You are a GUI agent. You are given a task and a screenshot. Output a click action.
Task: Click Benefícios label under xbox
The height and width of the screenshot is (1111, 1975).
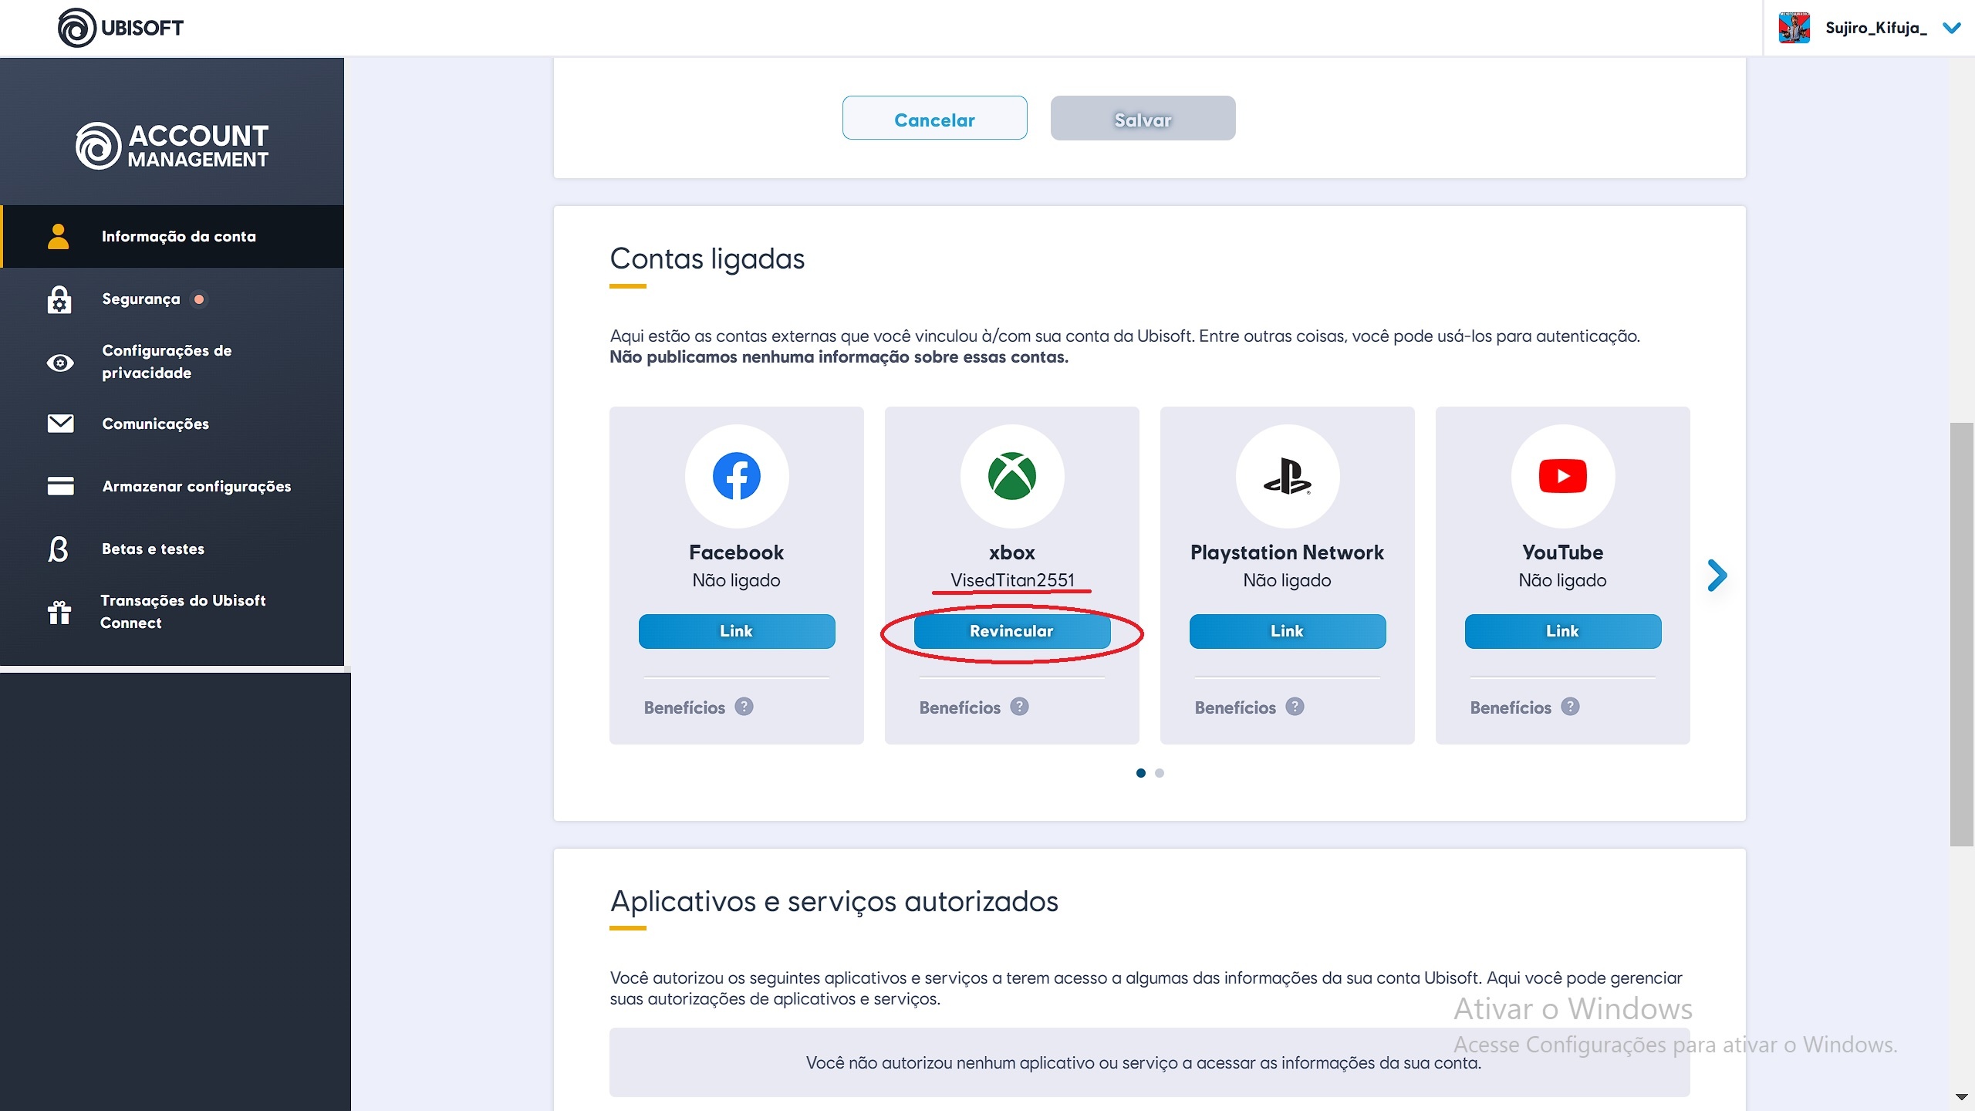(960, 707)
